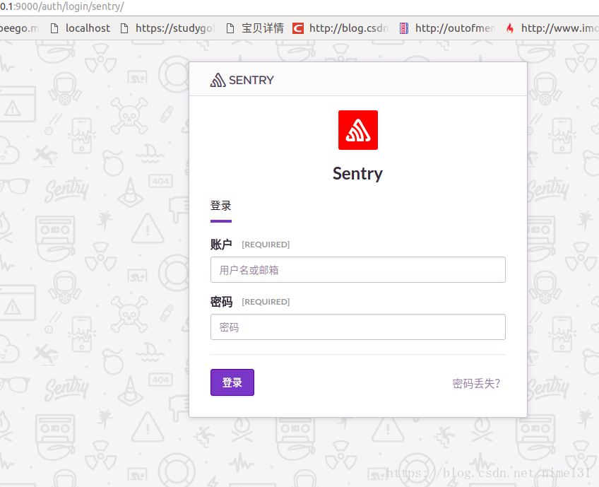Open the localhost bookmark

81,28
